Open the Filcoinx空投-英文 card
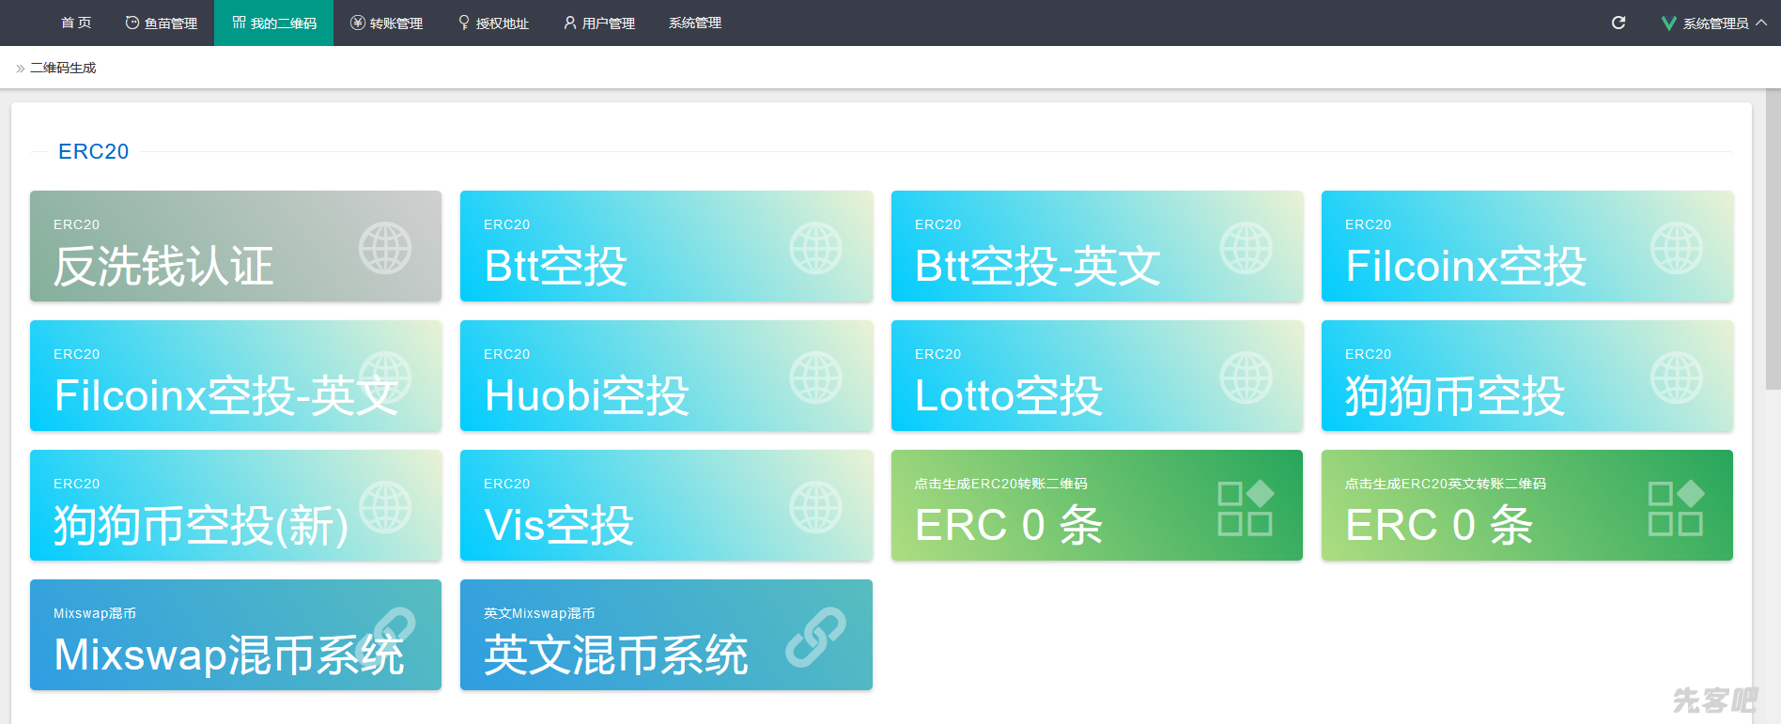 (235, 377)
